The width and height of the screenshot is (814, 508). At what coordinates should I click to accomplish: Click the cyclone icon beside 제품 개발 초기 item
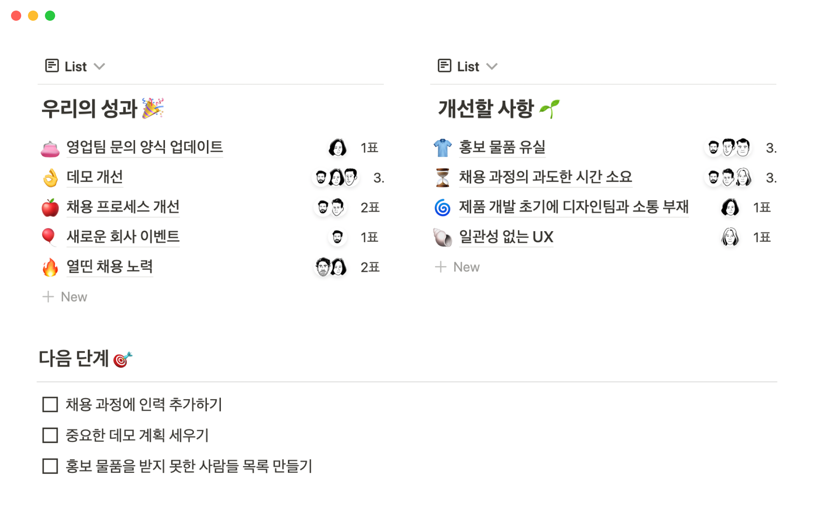point(443,207)
